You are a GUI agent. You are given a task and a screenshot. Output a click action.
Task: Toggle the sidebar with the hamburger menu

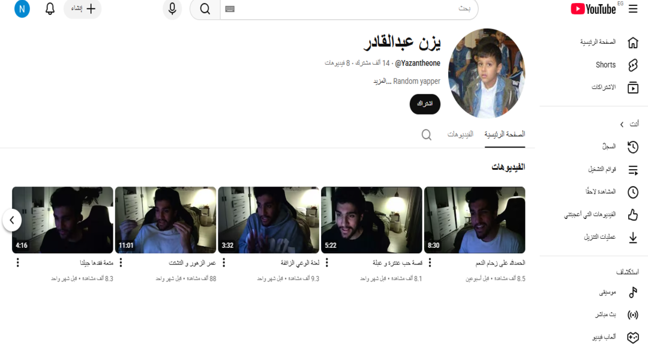click(633, 8)
